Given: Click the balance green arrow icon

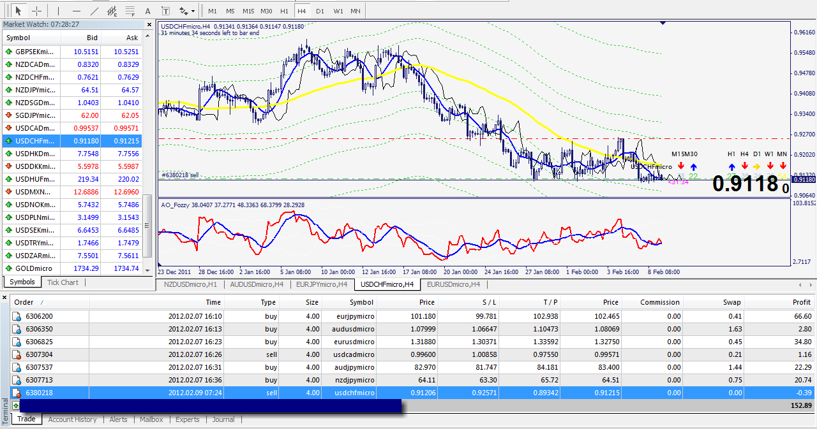Looking at the screenshot, I should tap(16, 405).
